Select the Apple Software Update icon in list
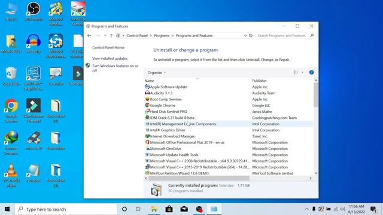 [147, 87]
